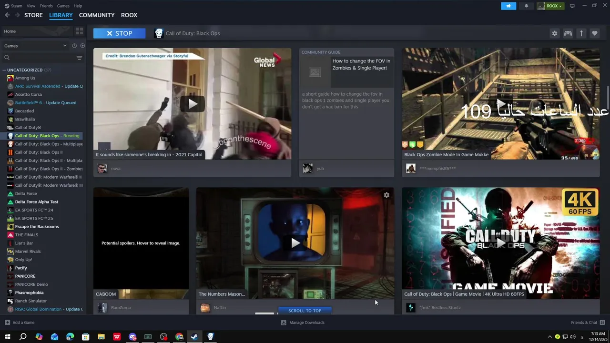Open the announcements megaphone button

point(508,6)
